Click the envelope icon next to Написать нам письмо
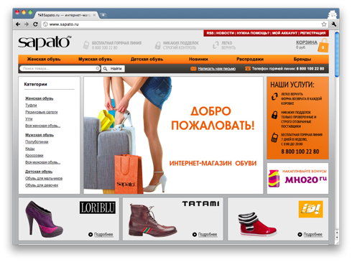Viewport: 352px width, 262px height. [193, 69]
